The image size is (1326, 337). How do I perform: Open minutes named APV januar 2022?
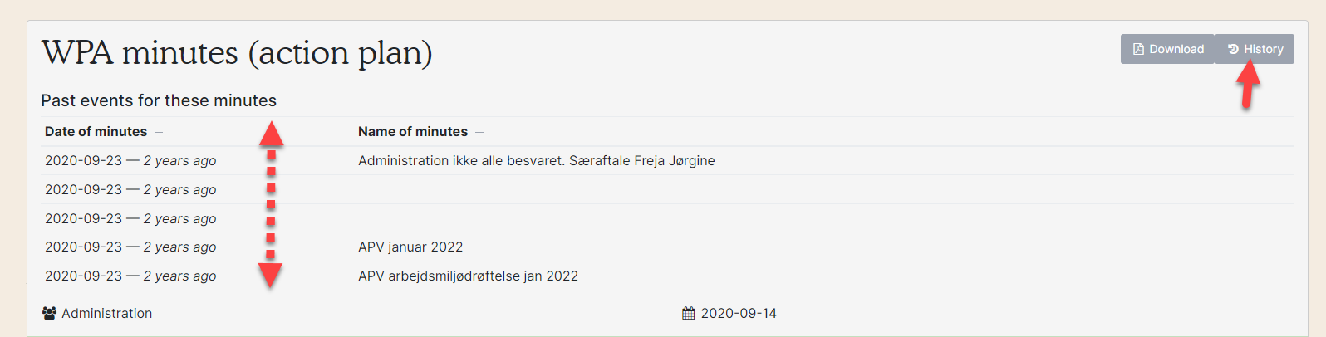point(410,247)
